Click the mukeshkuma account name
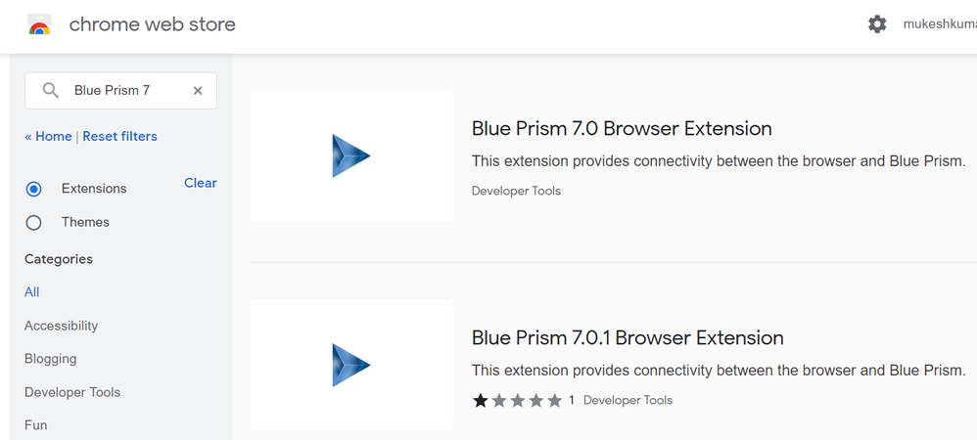The width and height of the screenshot is (977, 440). point(940,24)
